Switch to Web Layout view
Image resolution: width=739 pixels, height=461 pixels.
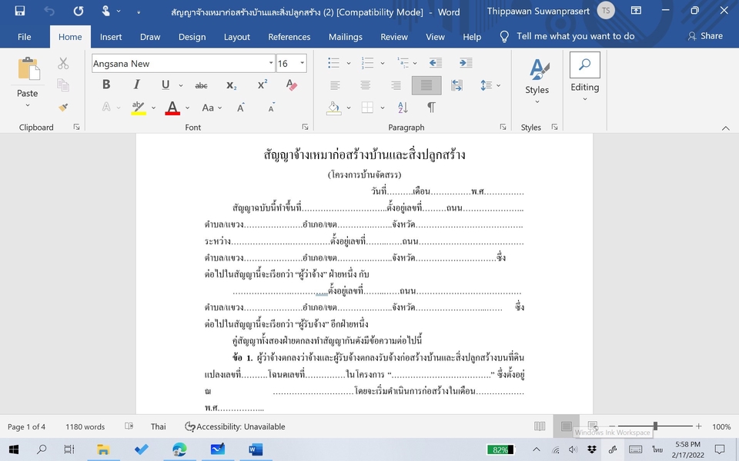[593, 426]
